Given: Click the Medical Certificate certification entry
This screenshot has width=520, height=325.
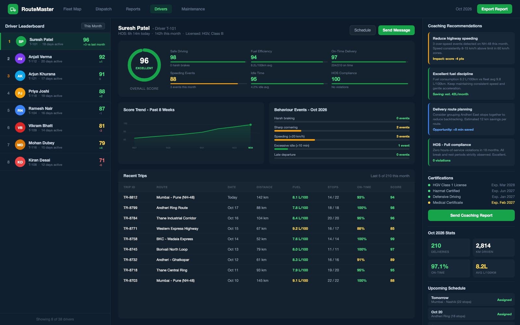Looking at the screenshot, I should pyautogui.click(x=471, y=202).
